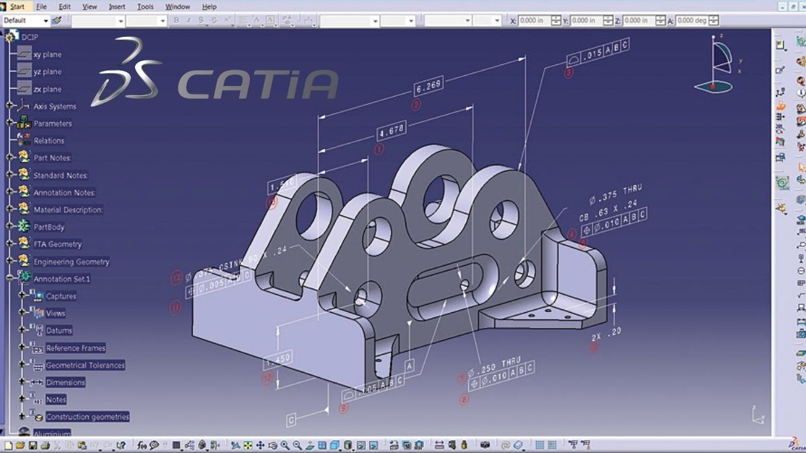The height and width of the screenshot is (453, 806).
Task: Expand the Parameters tree node
Action: [x=9, y=122]
